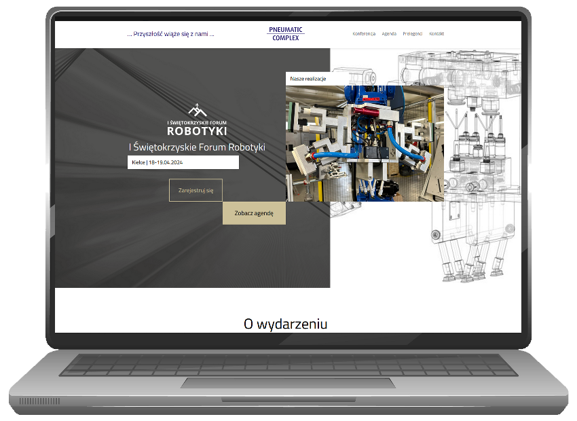Click the Zobacz agendę button
The height and width of the screenshot is (421, 577).
tap(254, 213)
